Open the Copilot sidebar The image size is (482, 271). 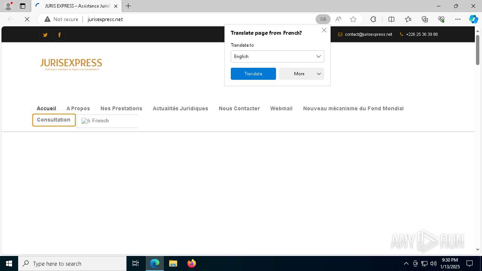point(473,19)
